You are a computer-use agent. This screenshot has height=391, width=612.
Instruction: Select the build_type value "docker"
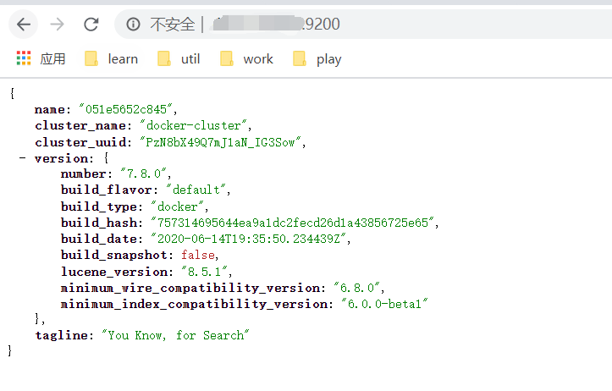pos(178,207)
